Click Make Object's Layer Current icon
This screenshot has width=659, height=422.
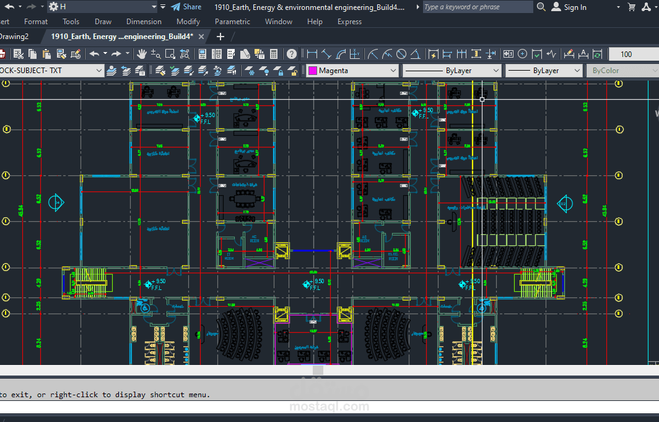coord(175,71)
